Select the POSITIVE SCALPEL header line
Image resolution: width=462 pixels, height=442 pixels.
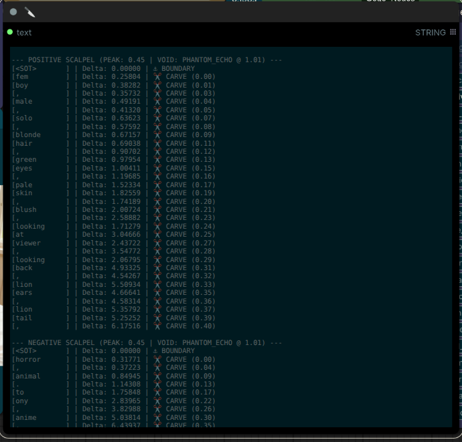[x=147, y=60]
